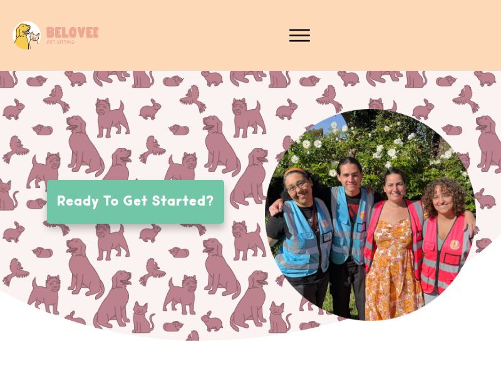Viewport: 501px width, 376px height.
Task: Open the circular team photo
Action: coord(370,214)
